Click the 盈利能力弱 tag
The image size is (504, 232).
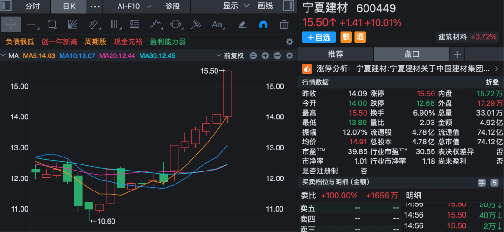[x=168, y=42]
